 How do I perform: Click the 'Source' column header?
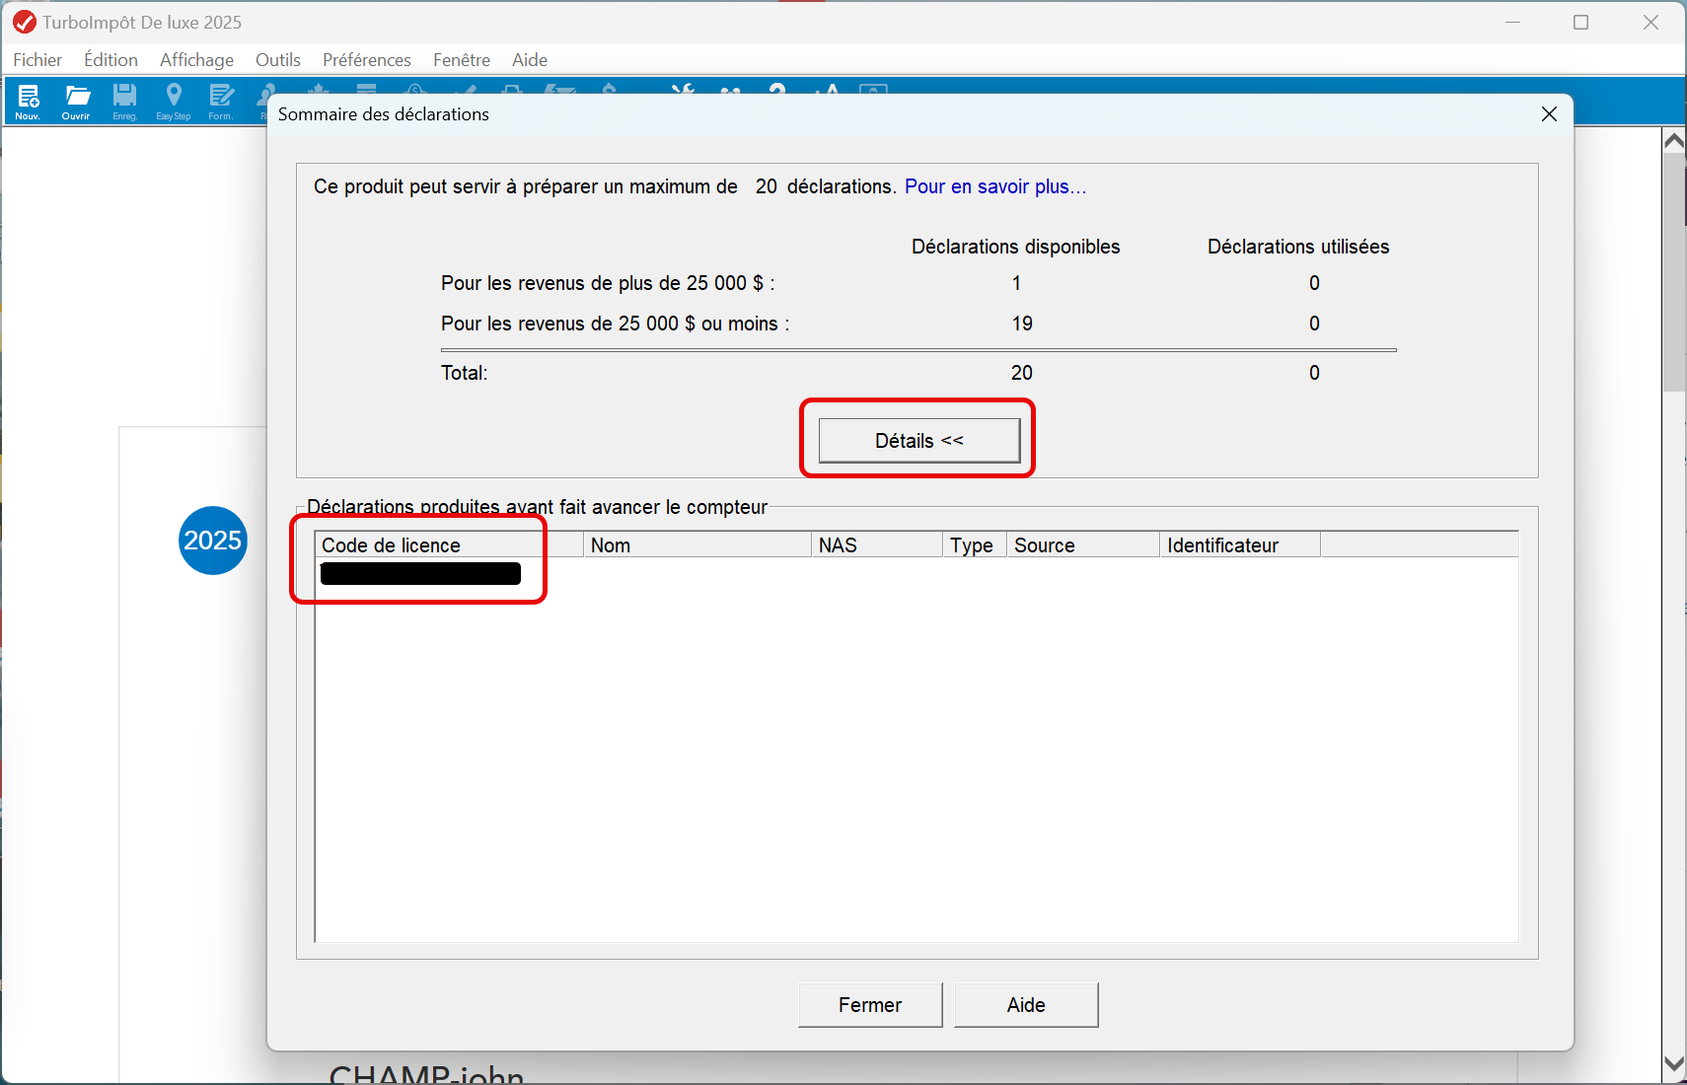tap(1083, 545)
